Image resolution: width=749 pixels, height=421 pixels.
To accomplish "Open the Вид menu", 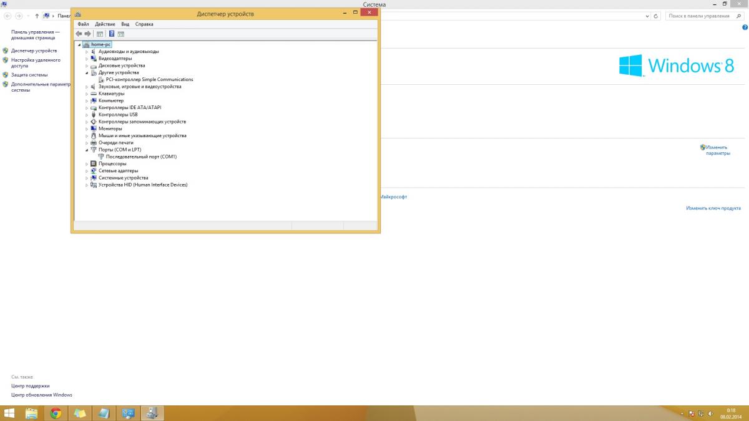I will point(125,24).
